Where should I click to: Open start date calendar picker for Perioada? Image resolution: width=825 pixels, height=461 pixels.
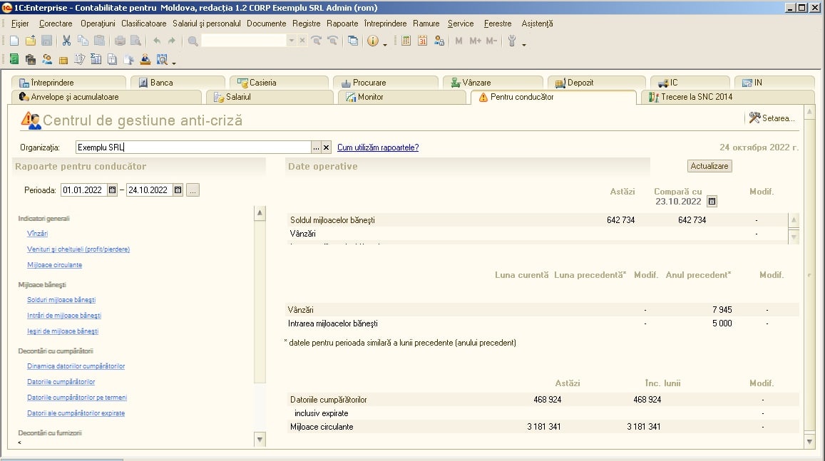point(112,190)
